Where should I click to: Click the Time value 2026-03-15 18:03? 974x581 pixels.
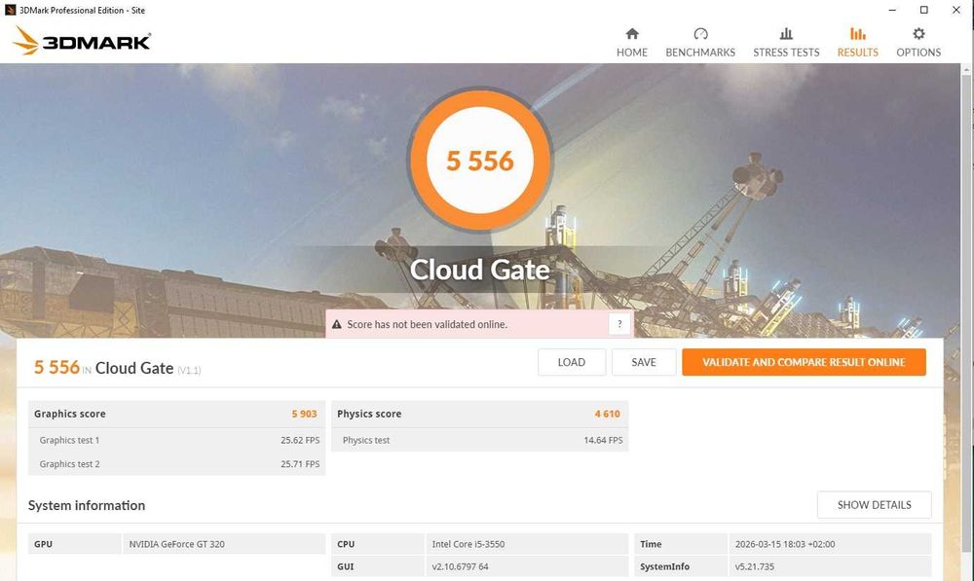coord(785,544)
